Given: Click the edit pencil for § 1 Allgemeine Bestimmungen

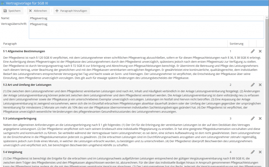Looking at the screenshot, I should 253,51.
